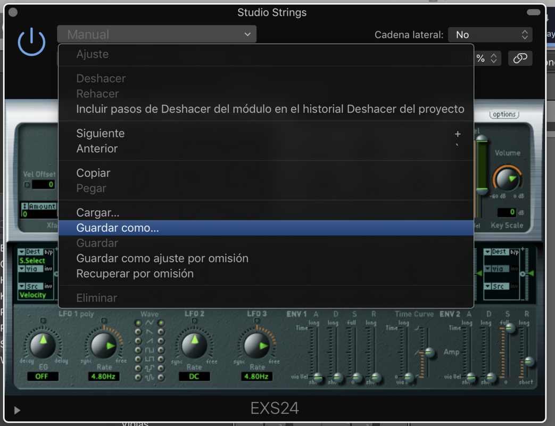Image resolution: width=555 pixels, height=426 pixels.
Task: Open the right-side Src dropdown
Action: (x=496, y=286)
